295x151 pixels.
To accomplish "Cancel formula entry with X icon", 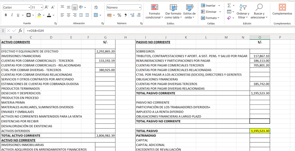I will (x=8, y=31).
